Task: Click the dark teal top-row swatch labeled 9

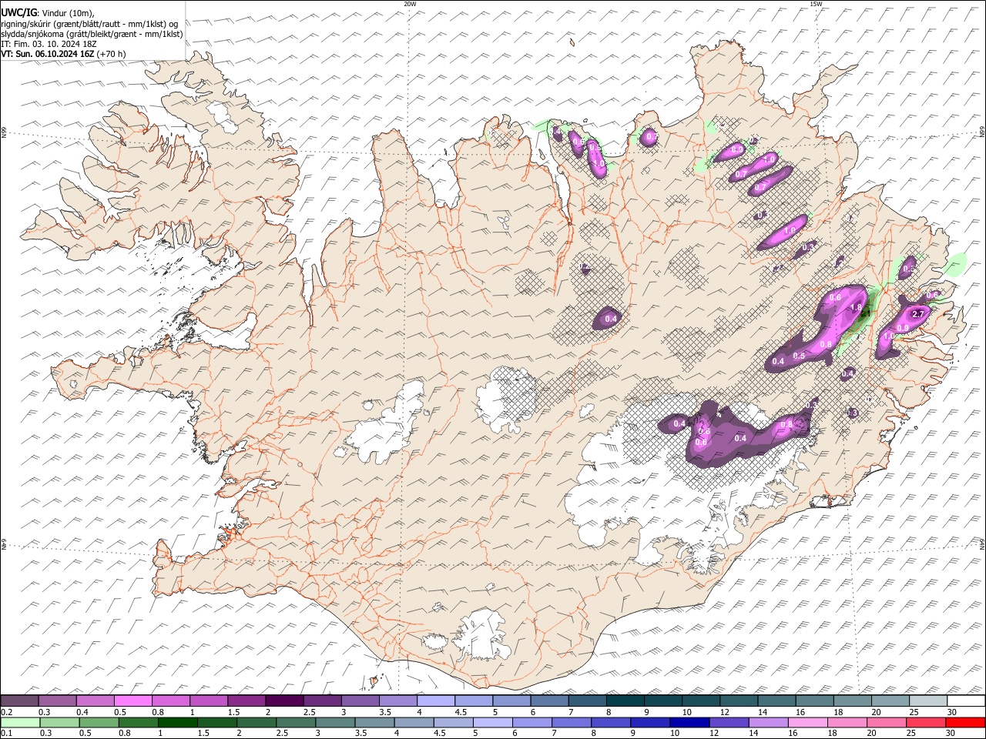Action: click(x=625, y=701)
